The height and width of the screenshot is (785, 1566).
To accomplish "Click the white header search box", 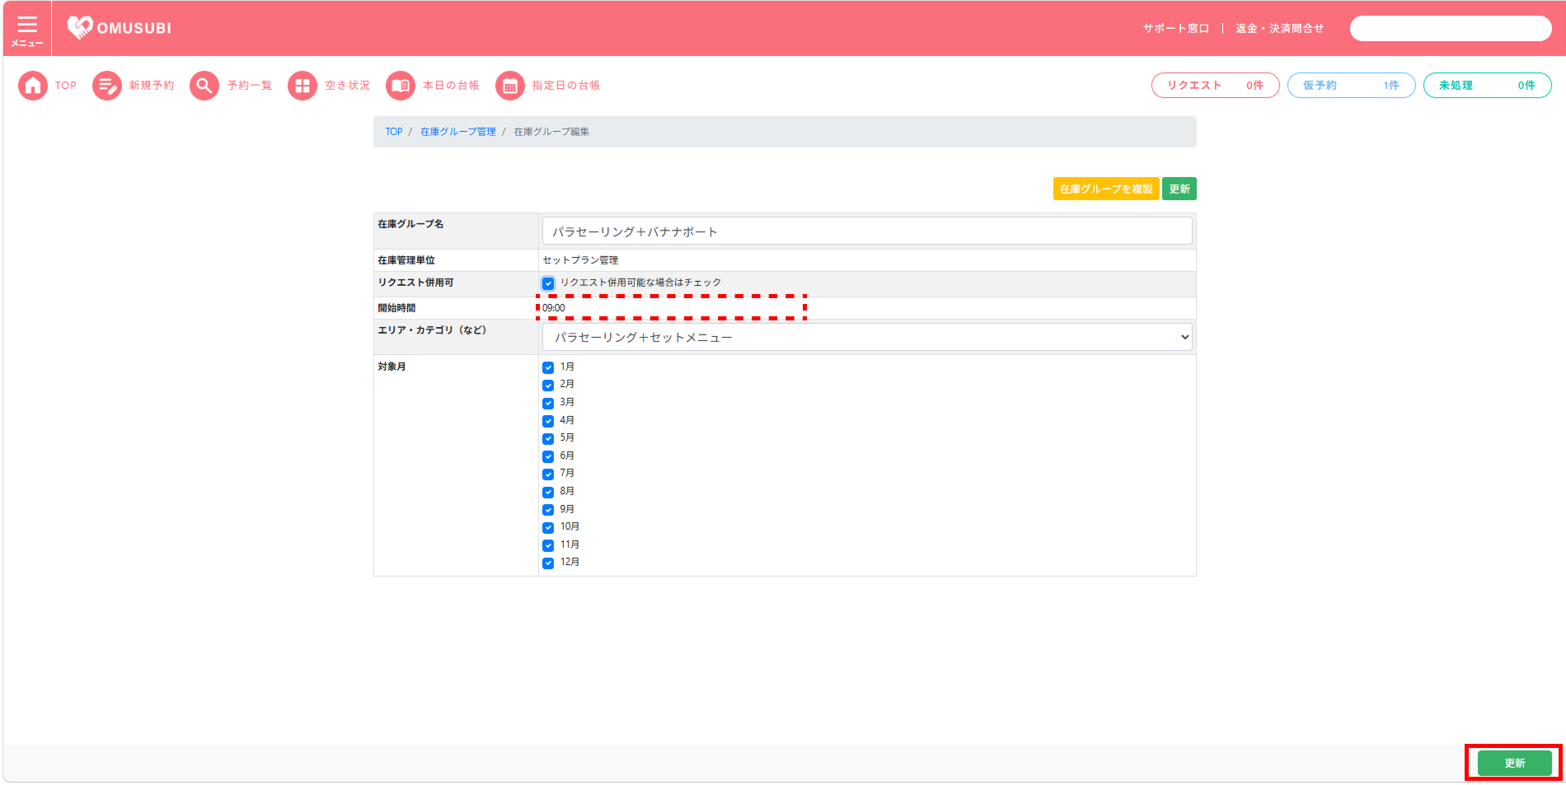I will (x=1451, y=29).
